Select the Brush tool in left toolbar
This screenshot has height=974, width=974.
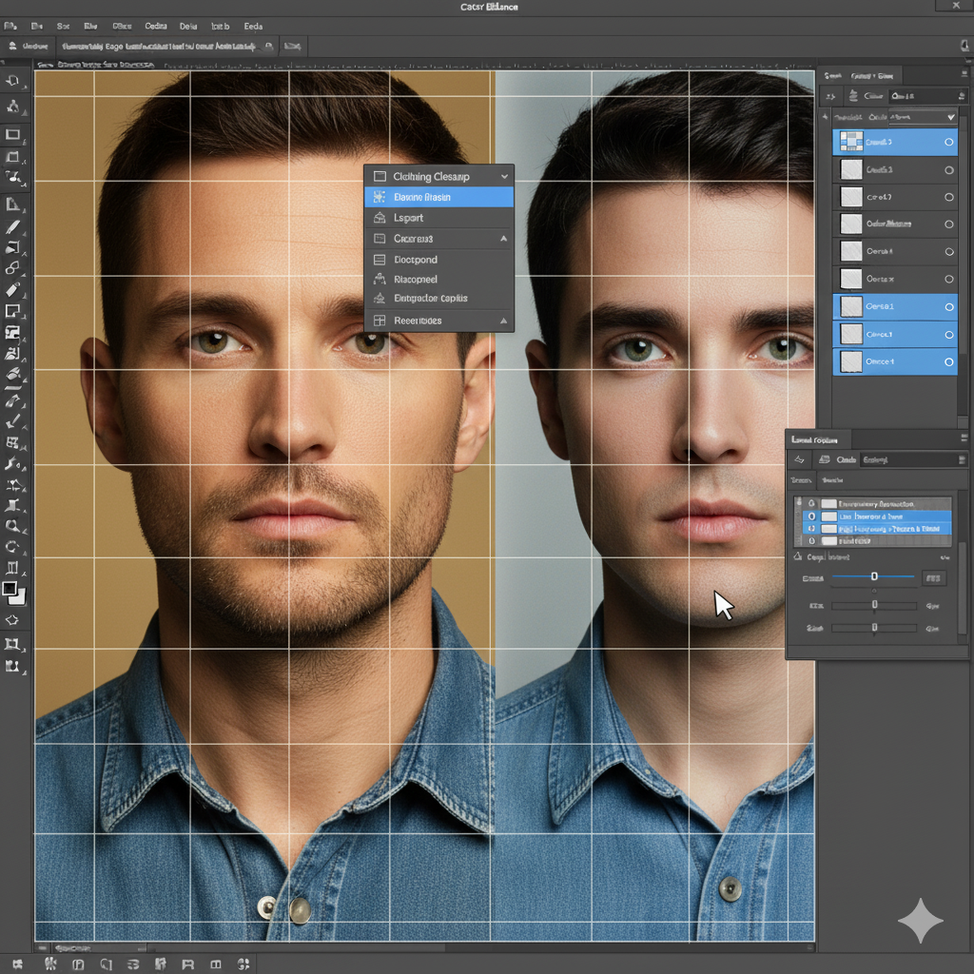[12, 227]
